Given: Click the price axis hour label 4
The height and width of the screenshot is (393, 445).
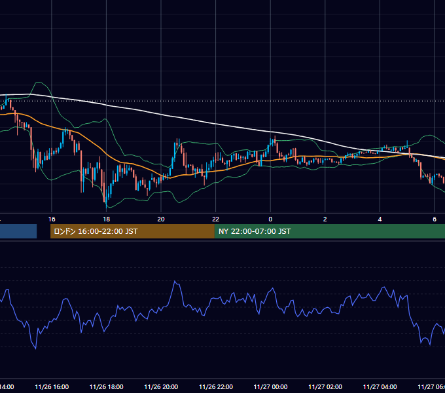Looking at the screenshot, I should (x=380, y=219).
